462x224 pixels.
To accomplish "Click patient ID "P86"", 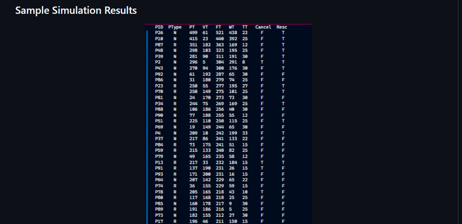I will click(159, 80).
